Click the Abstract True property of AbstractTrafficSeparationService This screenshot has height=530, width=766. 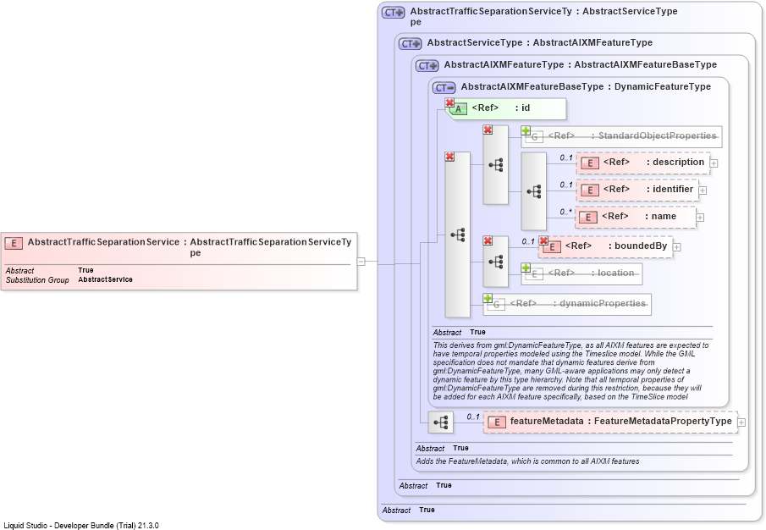tap(49, 270)
